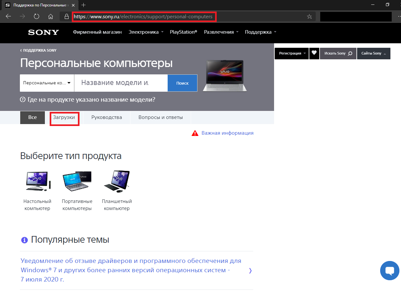The height and width of the screenshot is (294, 401).
Task: Expand the Развлечения menu
Action: [221, 32]
